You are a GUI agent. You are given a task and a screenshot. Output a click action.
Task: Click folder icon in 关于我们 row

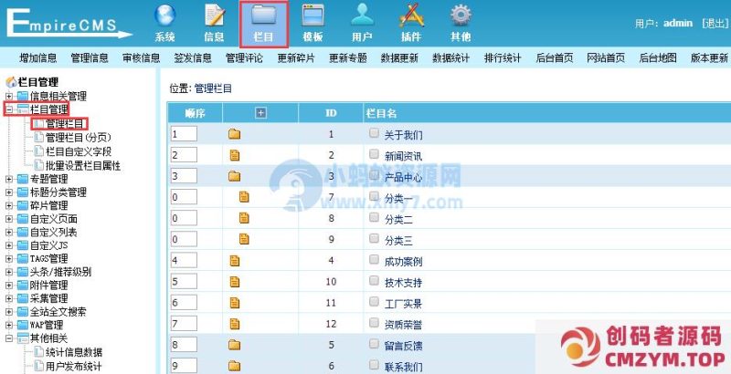(235, 134)
